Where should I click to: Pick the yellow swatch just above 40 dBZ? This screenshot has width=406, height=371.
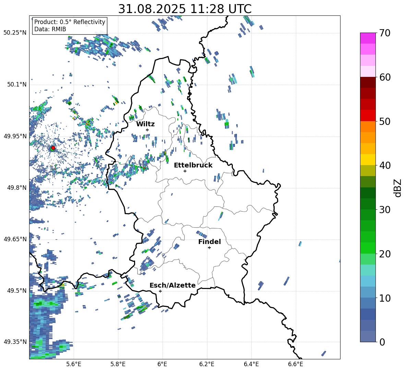(x=368, y=160)
